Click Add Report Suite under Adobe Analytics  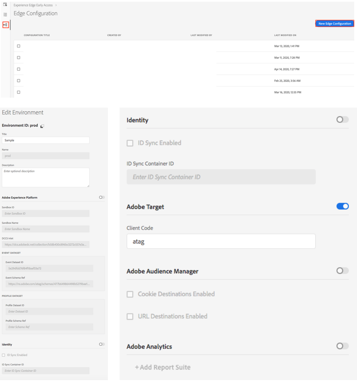pos(162,367)
